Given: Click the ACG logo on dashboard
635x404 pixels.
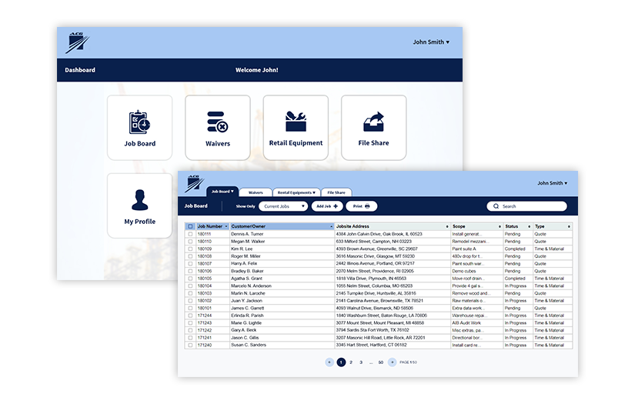Looking at the screenshot, I should tap(76, 43).
